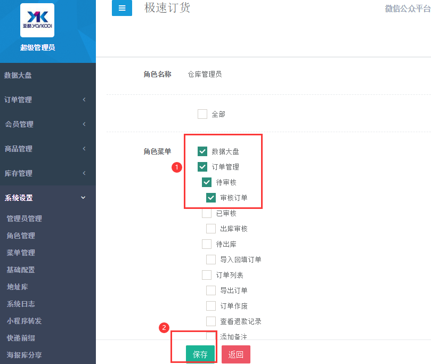This screenshot has width=431, height=364.
Task: Click the red 返回 button
Action: [236, 354]
